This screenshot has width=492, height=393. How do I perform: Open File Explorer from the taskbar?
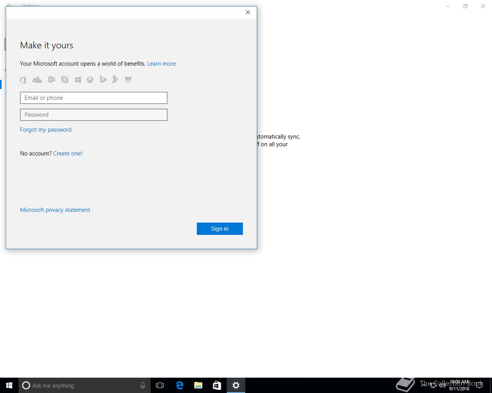tap(198, 385)
